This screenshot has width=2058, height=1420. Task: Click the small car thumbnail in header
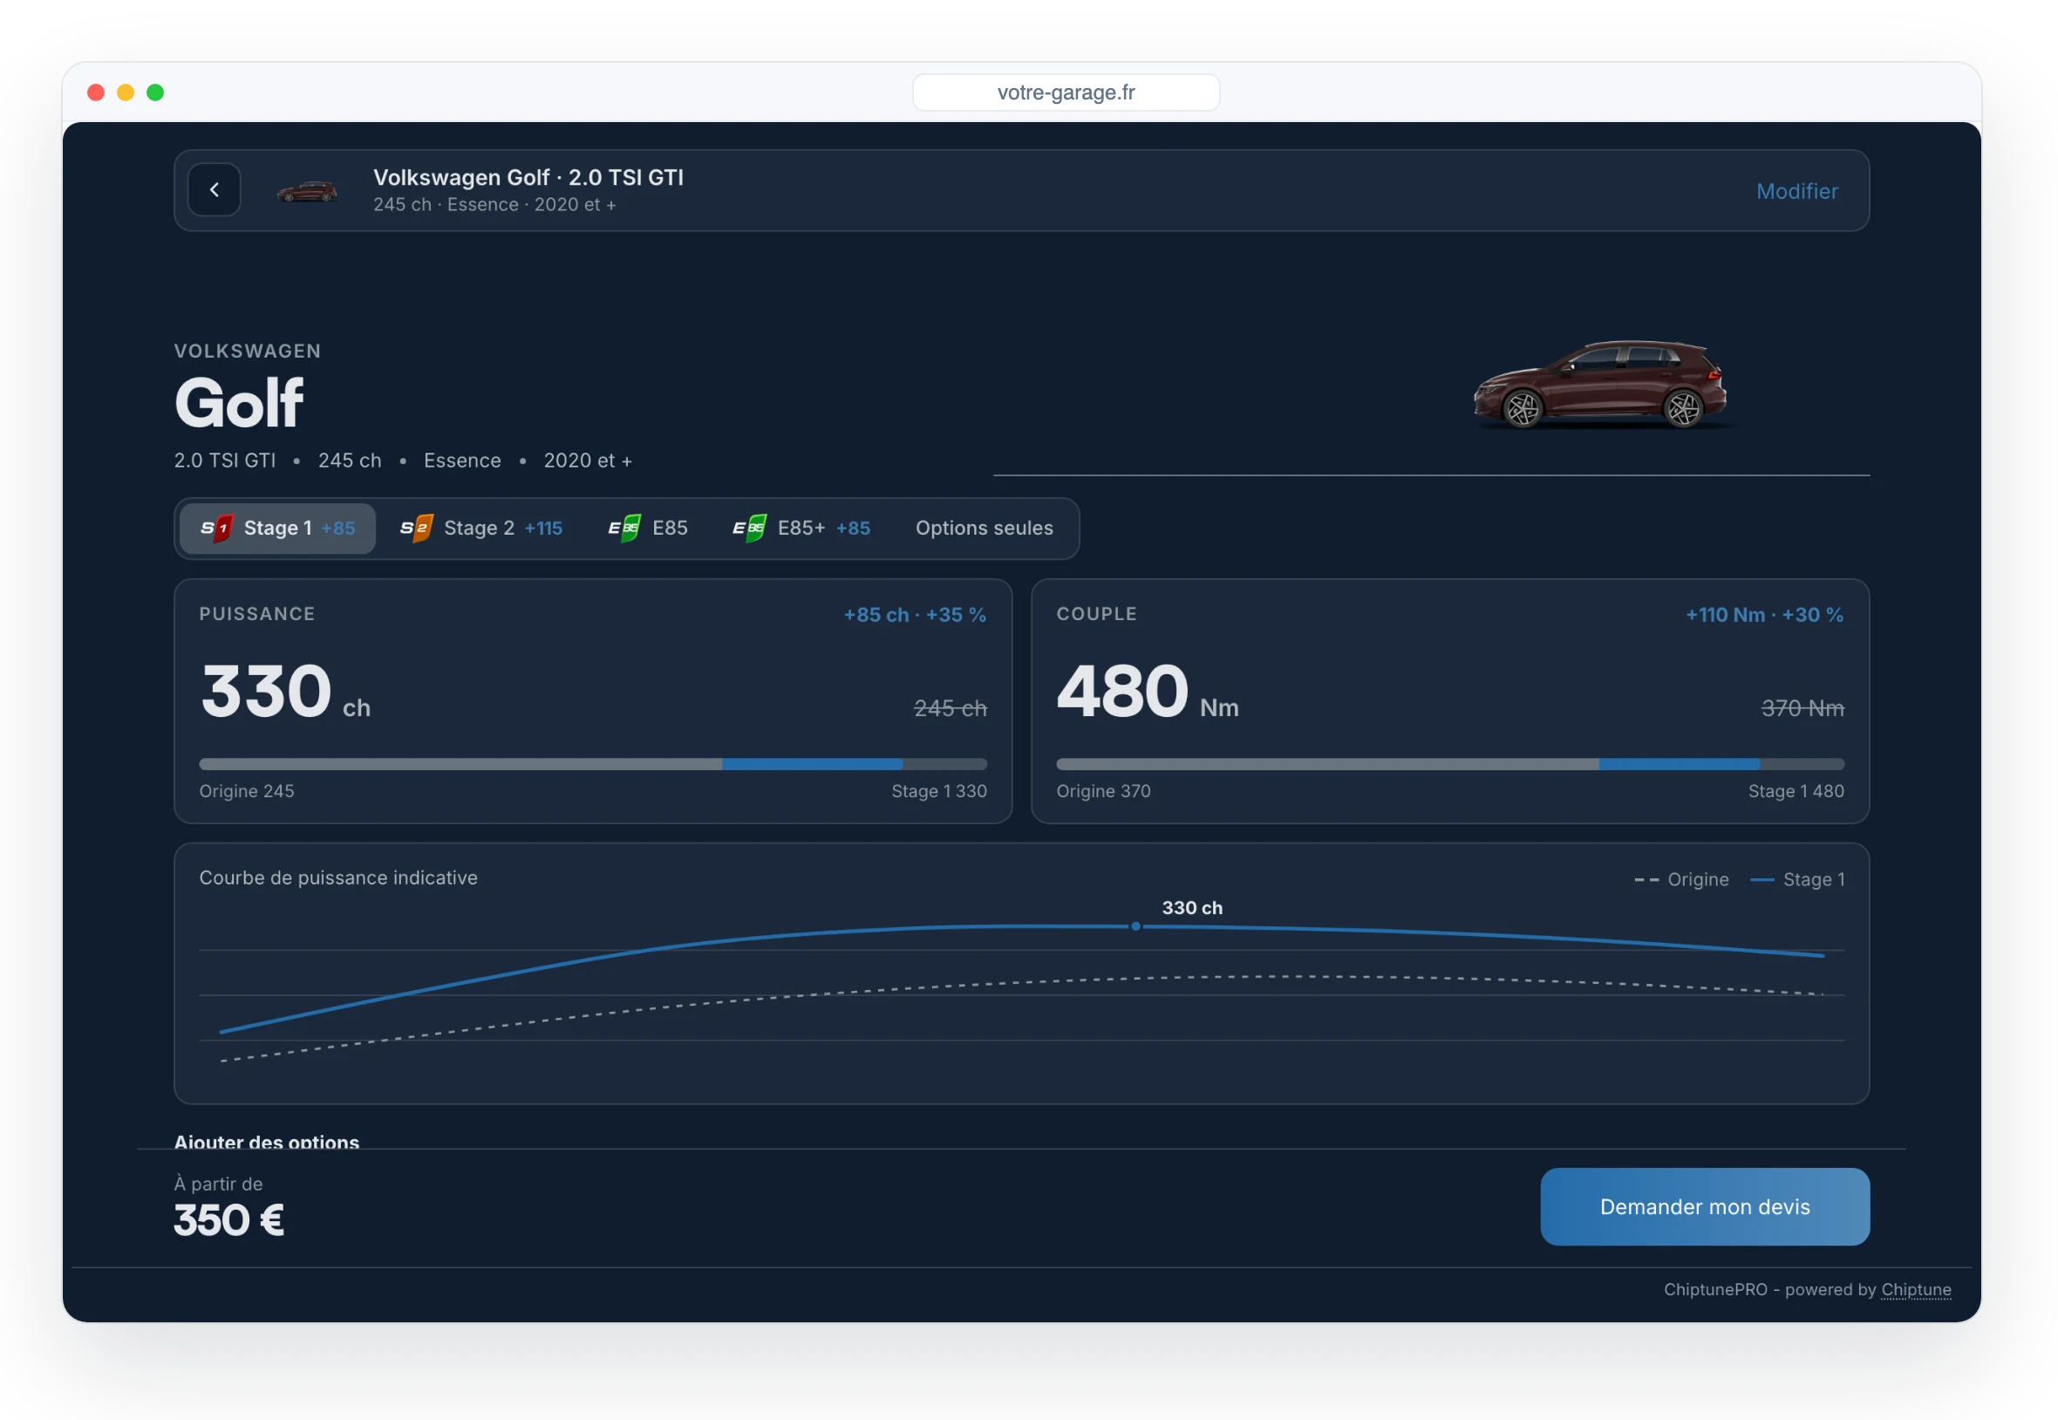point(307,190)
